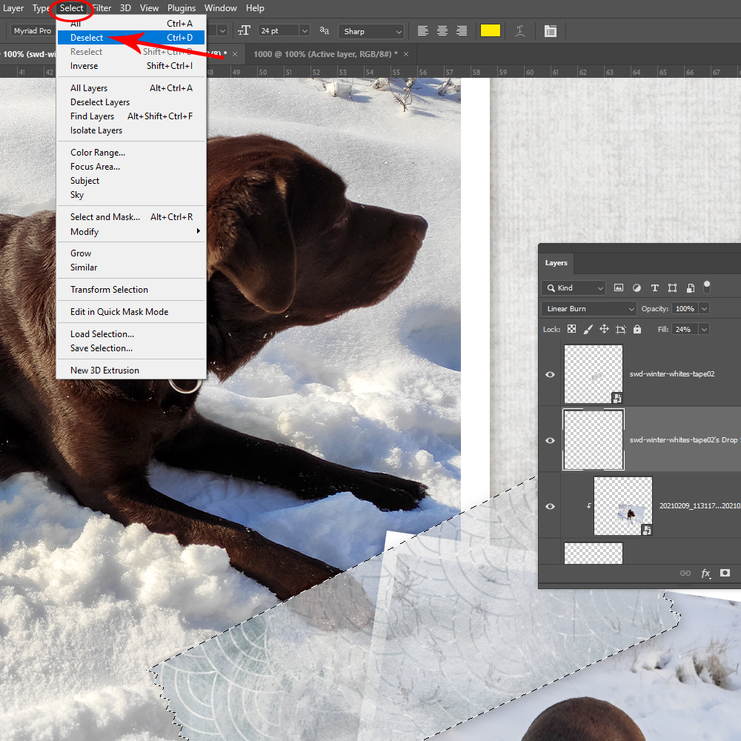The height and width of the screenshot is (741, 741).
Task: Open the Kind filter dropdown
Action: pyautogui.click(x=574, y=288)
